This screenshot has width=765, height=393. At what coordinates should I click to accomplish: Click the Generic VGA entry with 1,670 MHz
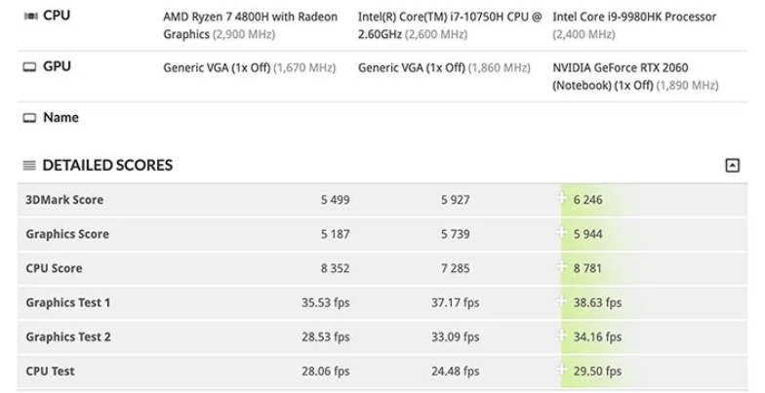pos(217,68)
